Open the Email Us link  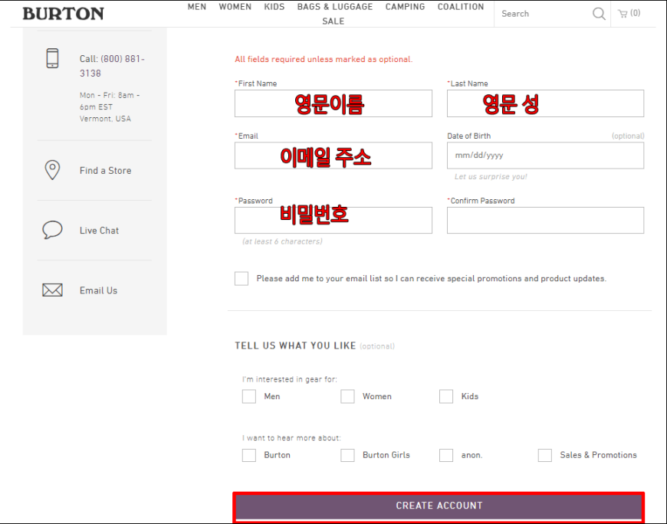tap(98, 290)
